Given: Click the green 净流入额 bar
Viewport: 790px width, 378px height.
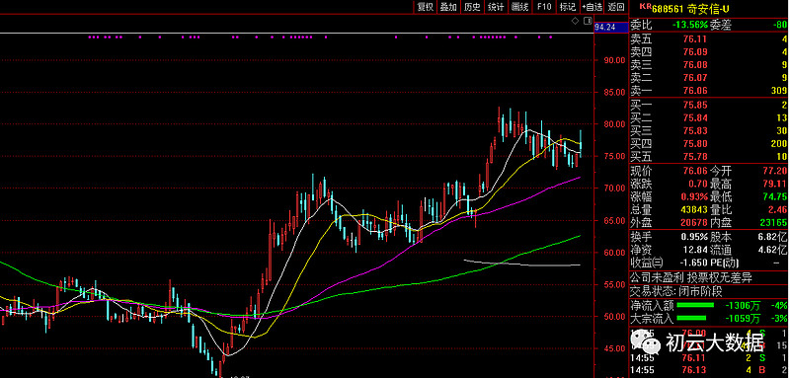Looking at the screenshot, I should (x=695, y=305).
